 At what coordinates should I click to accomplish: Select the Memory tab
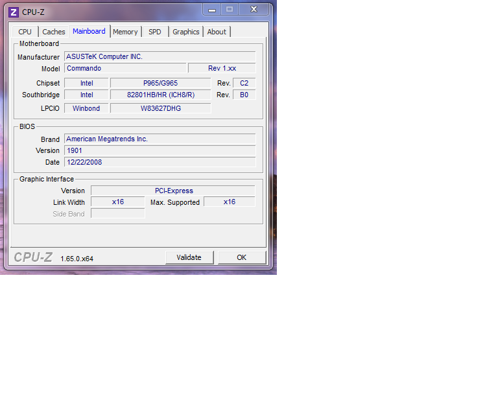[x=125, y=32]
